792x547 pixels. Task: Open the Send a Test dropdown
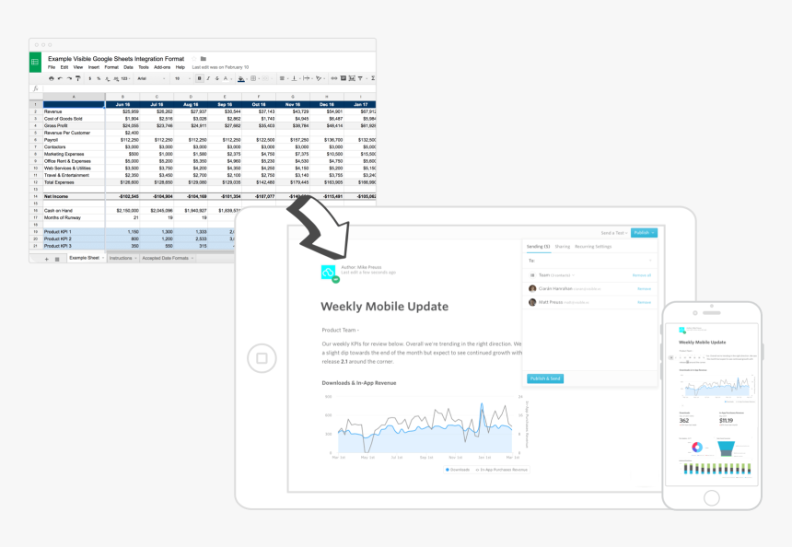coord(614,233)
